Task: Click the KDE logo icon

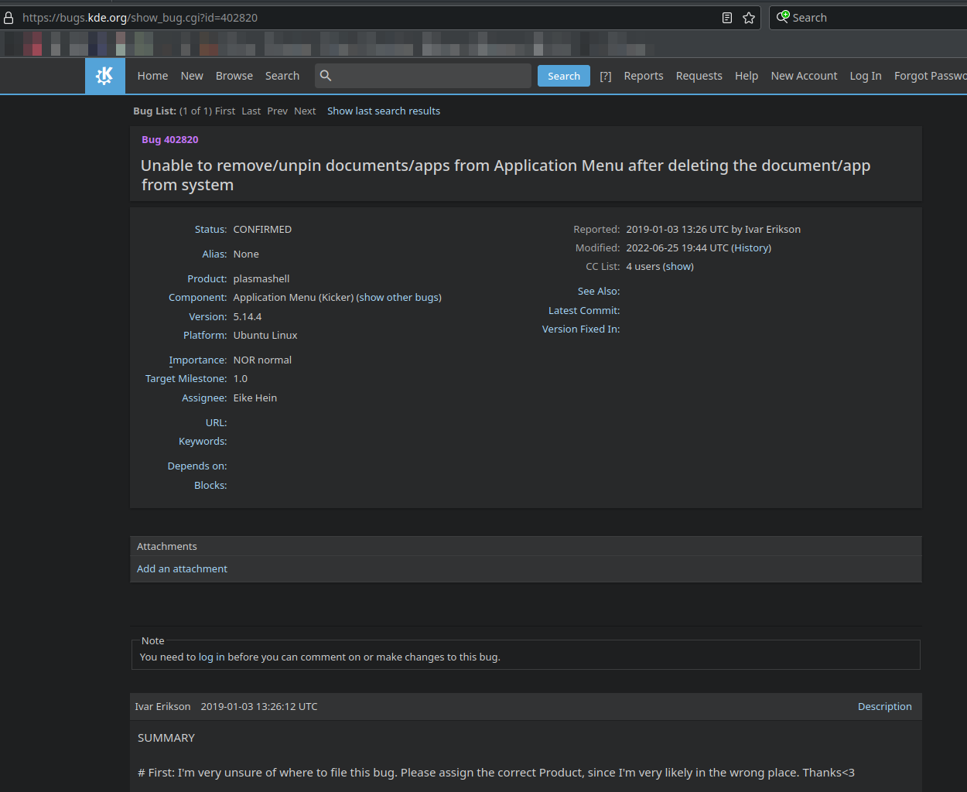Action: 104,76
